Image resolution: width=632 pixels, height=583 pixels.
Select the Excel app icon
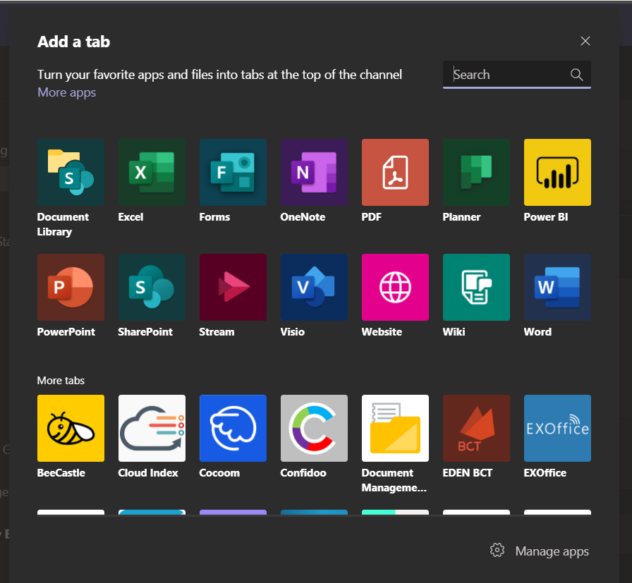[152, 173]
